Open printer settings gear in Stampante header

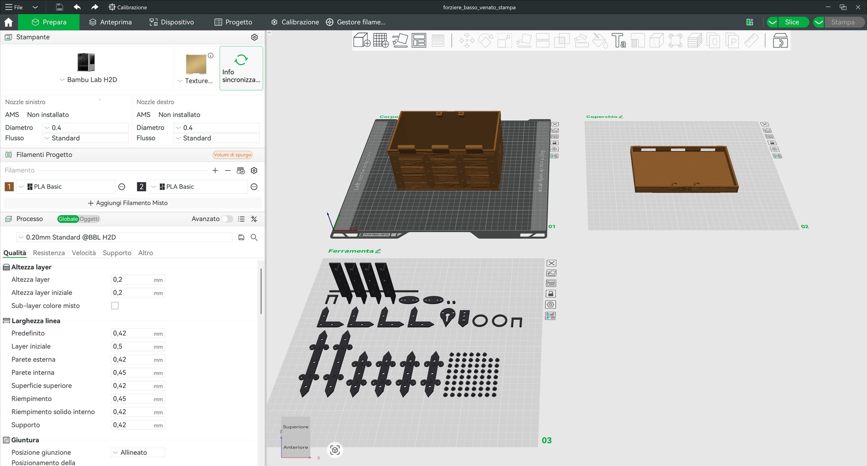(x=254, y=37)
